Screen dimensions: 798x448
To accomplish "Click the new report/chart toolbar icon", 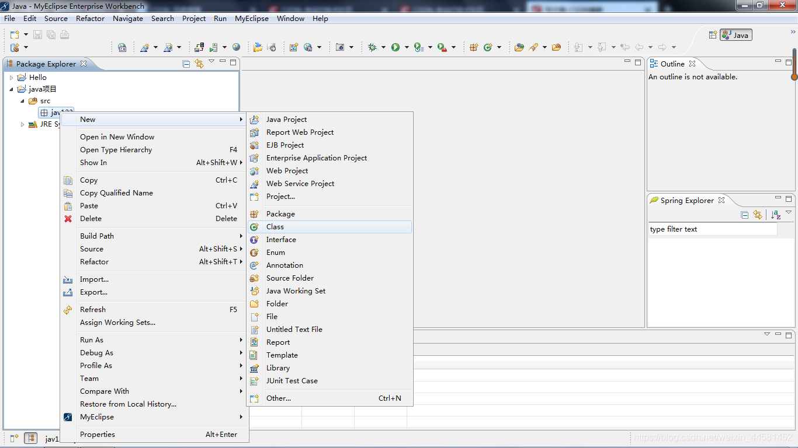I will pyautogui.click(x=294, y=47).
